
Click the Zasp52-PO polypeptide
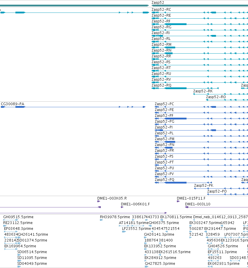217,191
